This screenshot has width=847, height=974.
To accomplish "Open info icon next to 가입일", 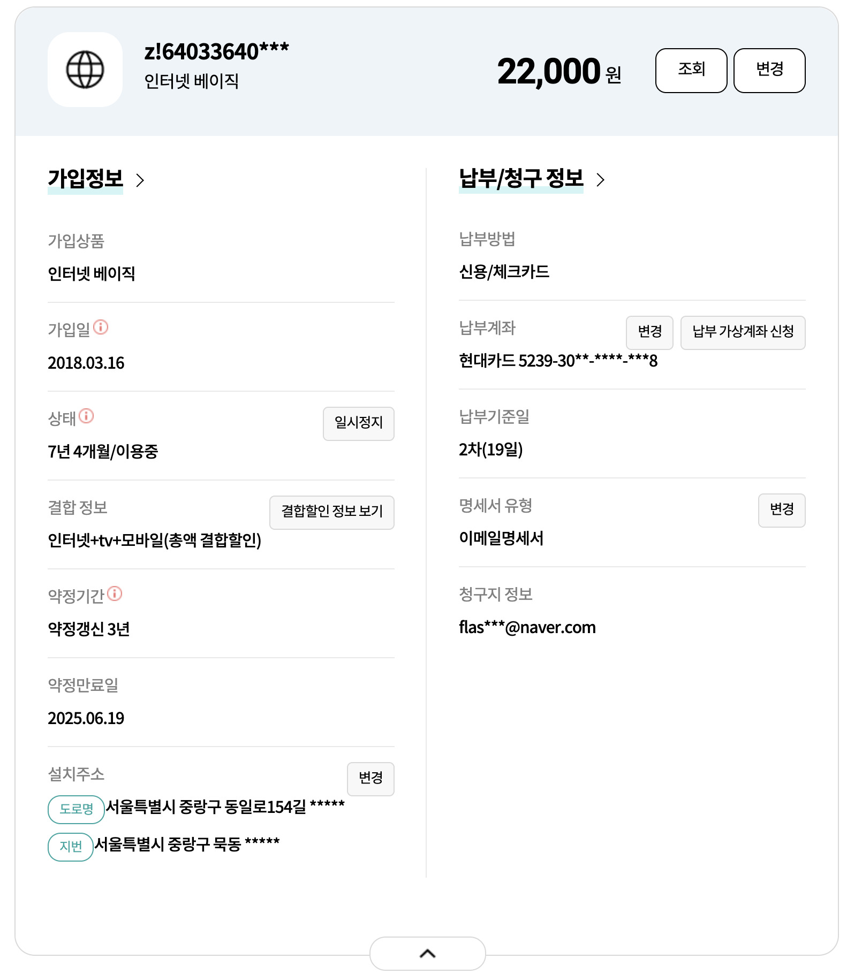I will (x=101, y=327).
